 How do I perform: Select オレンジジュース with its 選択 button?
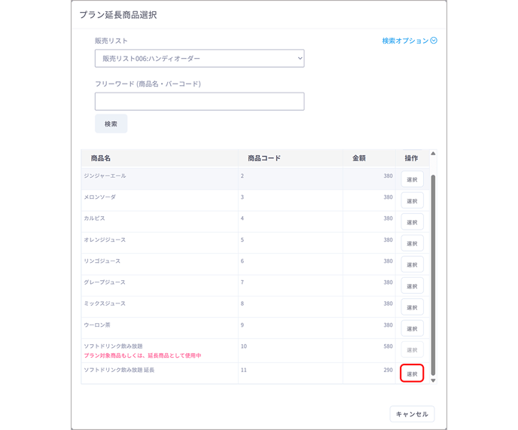(x=412, y=243)
